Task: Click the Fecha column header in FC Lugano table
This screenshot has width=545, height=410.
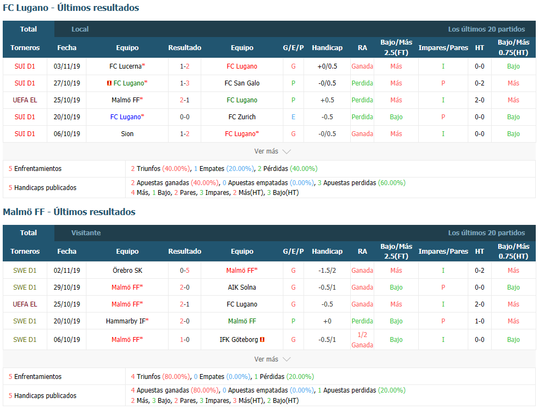Action: (67, 48)
